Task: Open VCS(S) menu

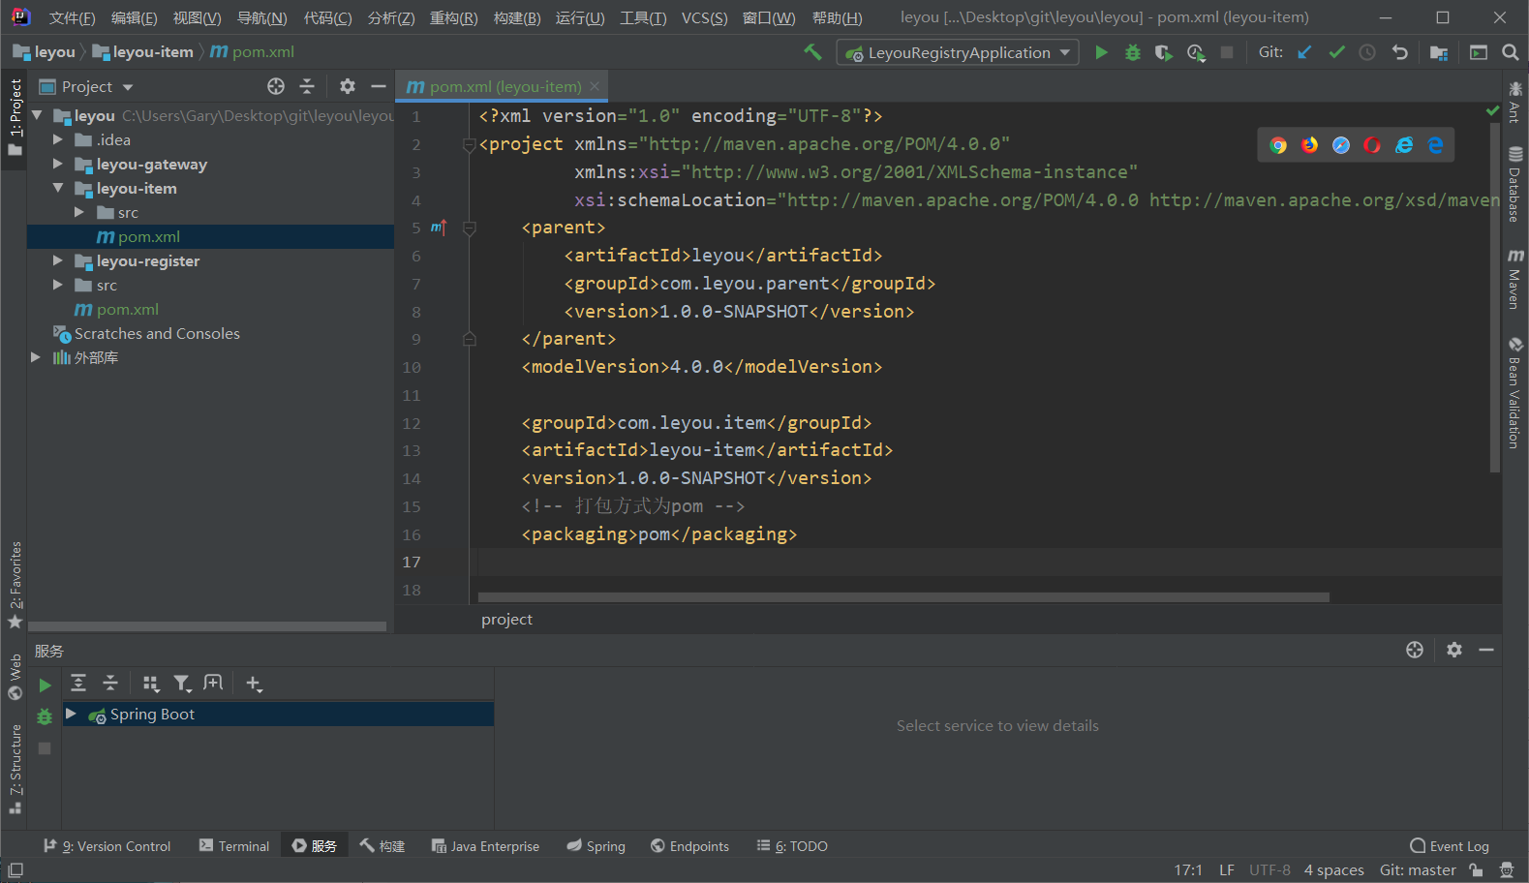Action: point(705,18)
